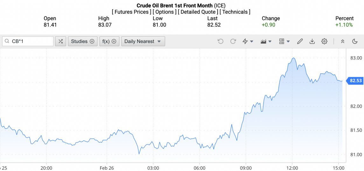Click the f(x) expressions button

(109, 41)
